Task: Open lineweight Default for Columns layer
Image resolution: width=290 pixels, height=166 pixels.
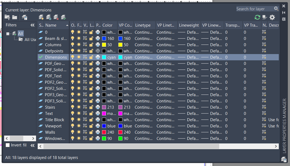Action: coord(193,44)
